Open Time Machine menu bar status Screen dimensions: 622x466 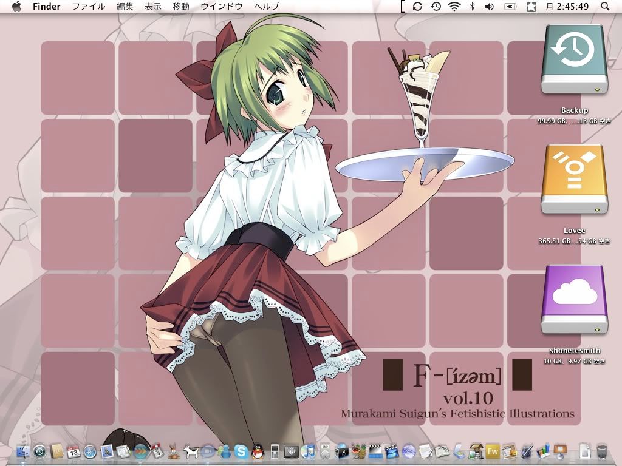pyautogui.click(x=436, y=6)
